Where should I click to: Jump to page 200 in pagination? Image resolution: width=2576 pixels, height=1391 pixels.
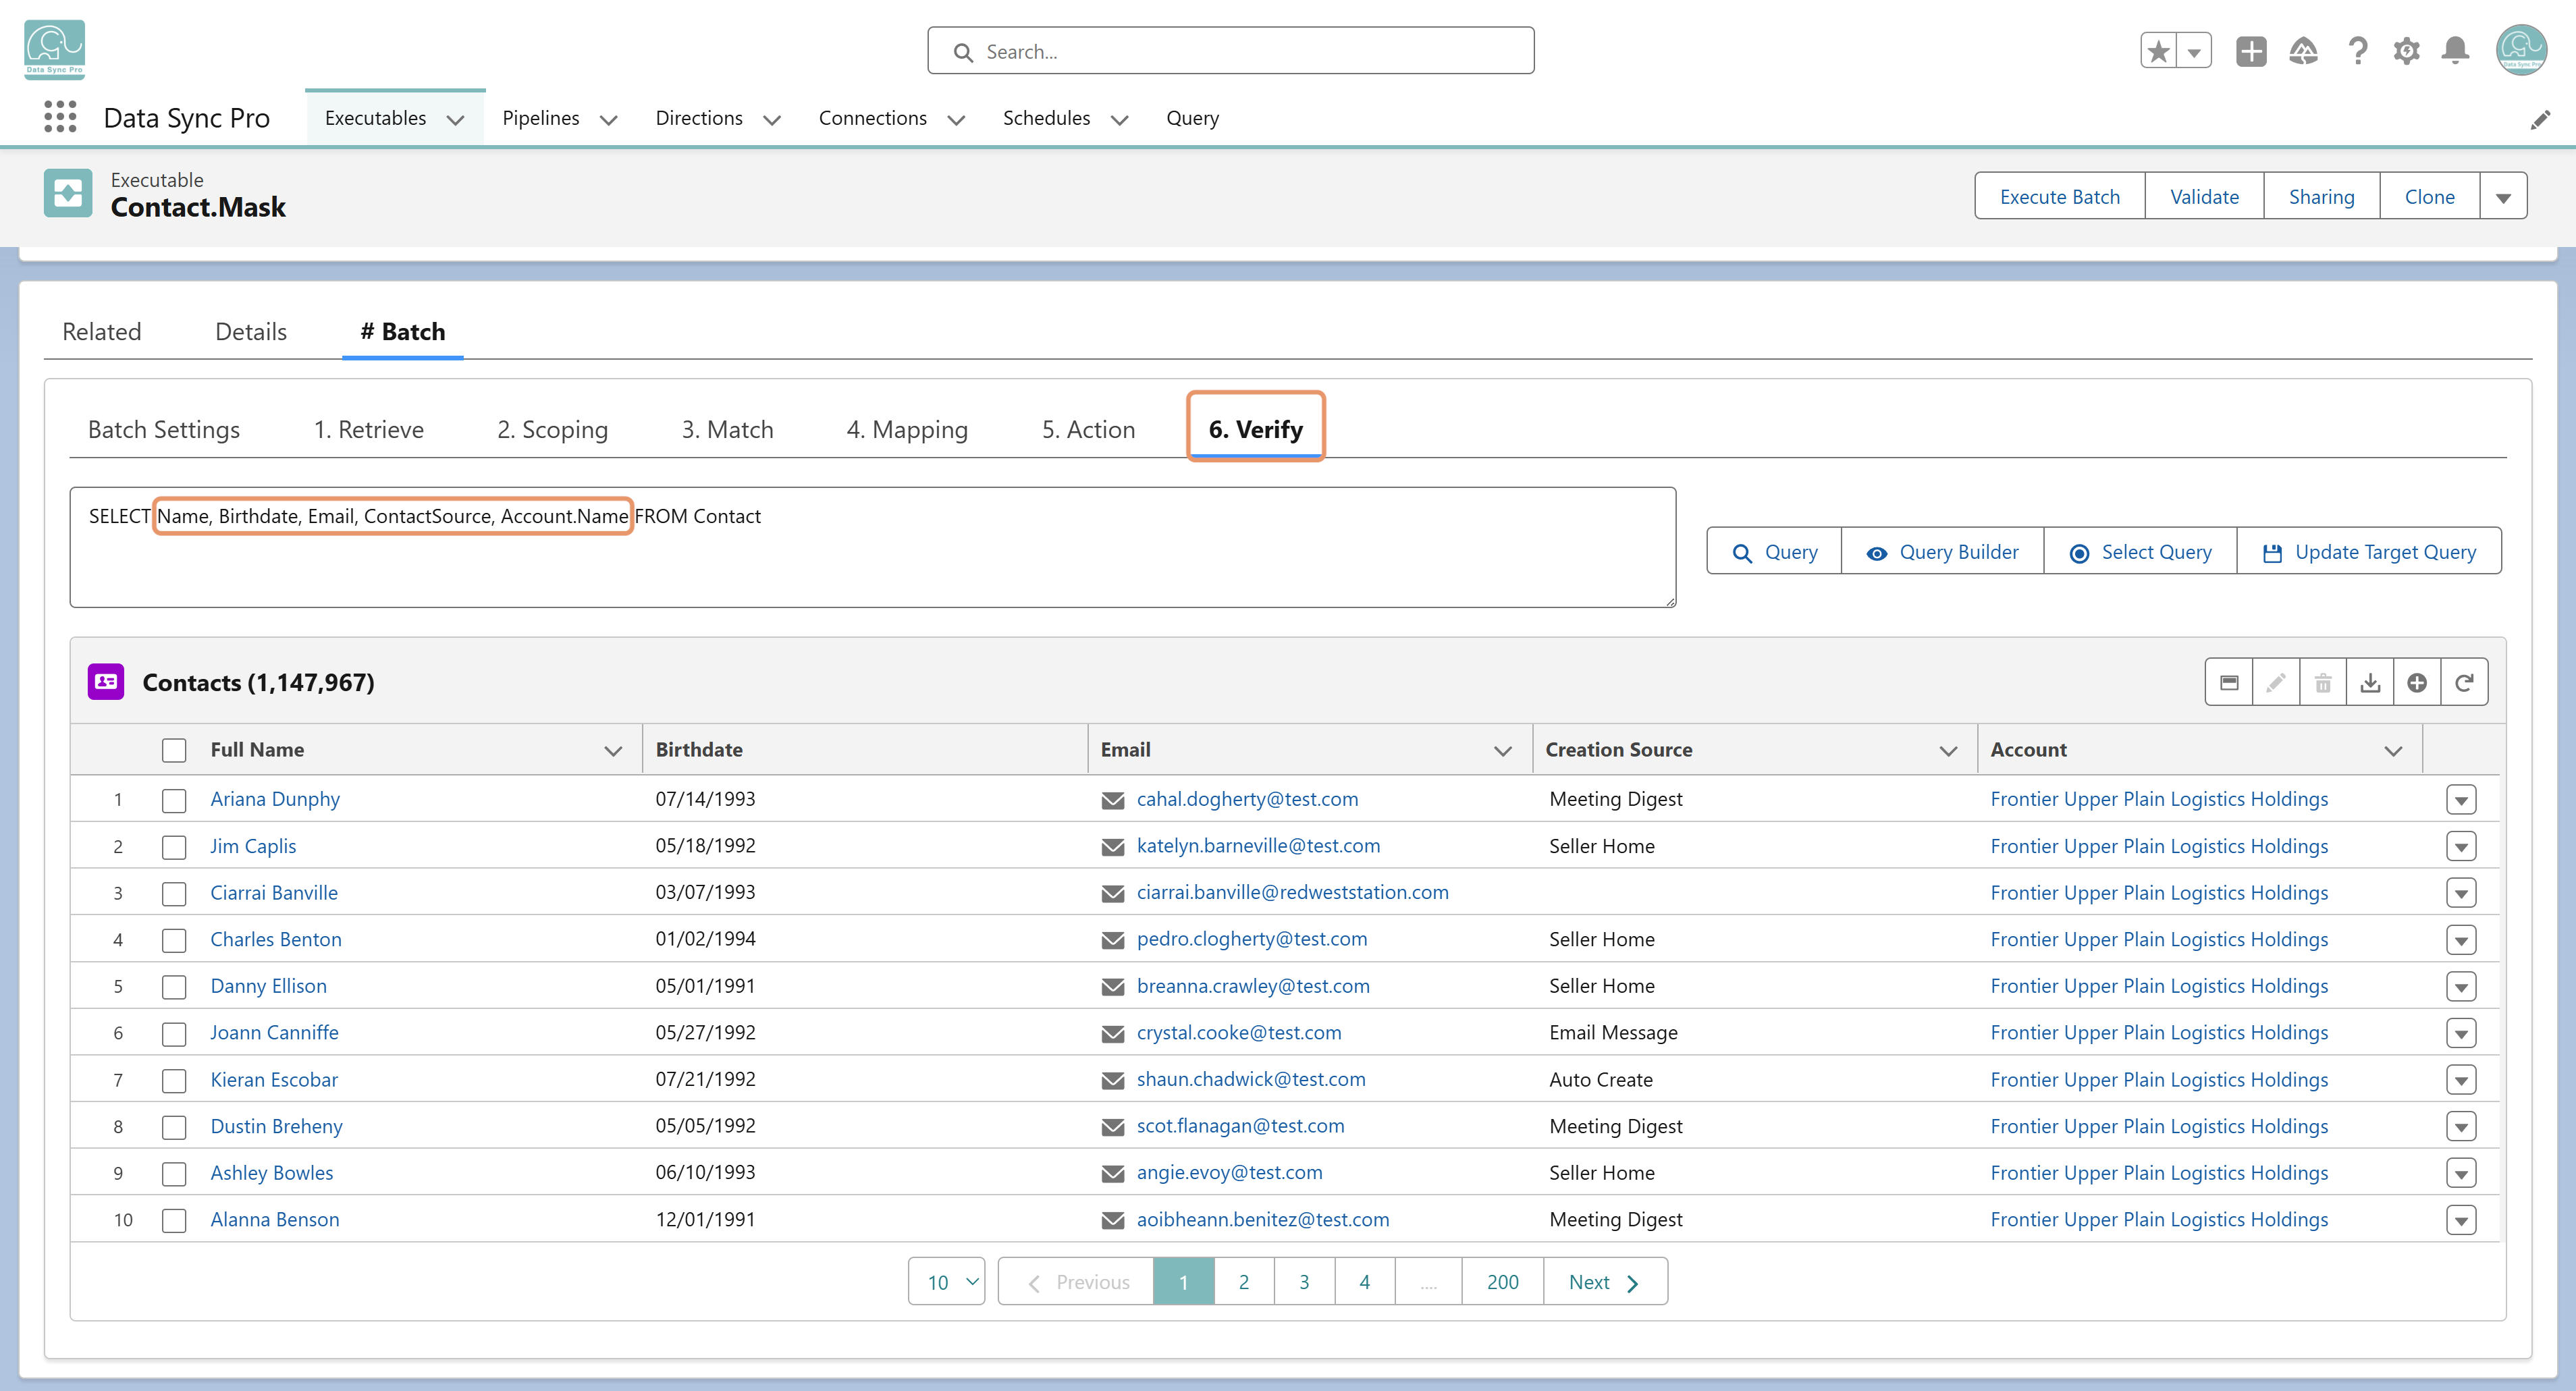[1502, 1282]
